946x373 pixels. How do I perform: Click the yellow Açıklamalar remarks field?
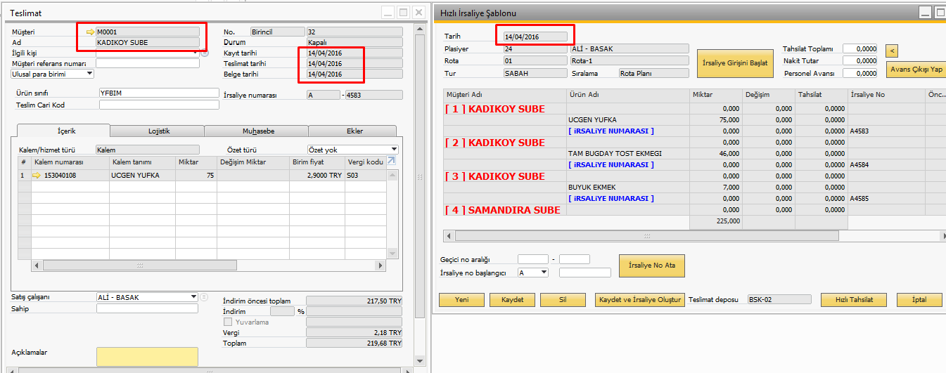pos(147,356)
